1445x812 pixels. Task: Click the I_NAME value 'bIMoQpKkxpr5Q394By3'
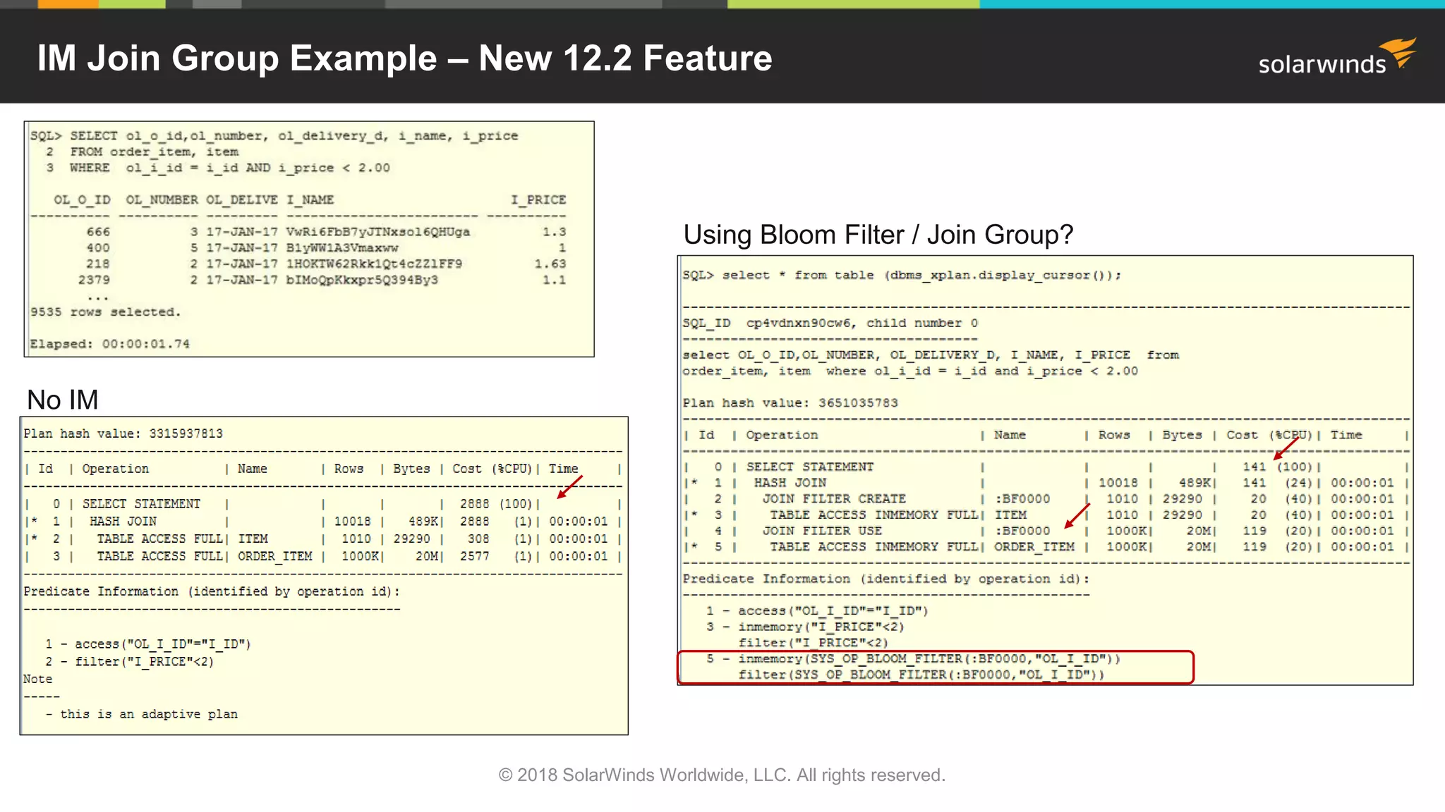(x=362, y=280)
